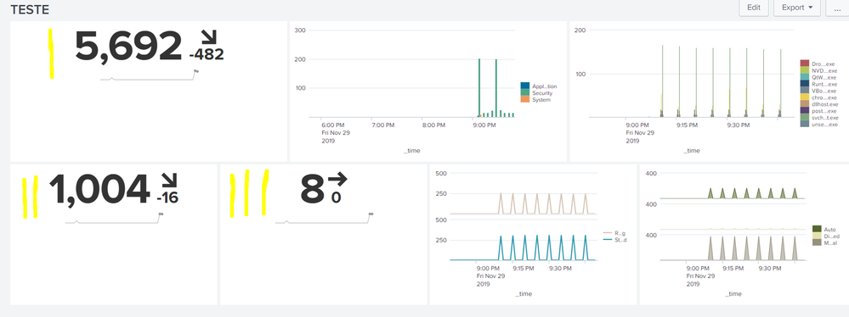
Task: Click the St...d line legend entry
Action: (x=614, y=240)
